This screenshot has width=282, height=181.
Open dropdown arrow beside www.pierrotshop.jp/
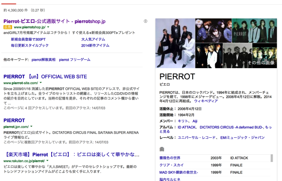coord(48,27)
